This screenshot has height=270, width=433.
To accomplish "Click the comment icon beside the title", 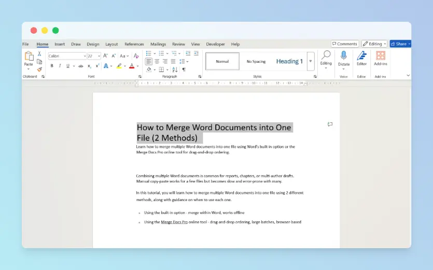I will coord(330,124).
